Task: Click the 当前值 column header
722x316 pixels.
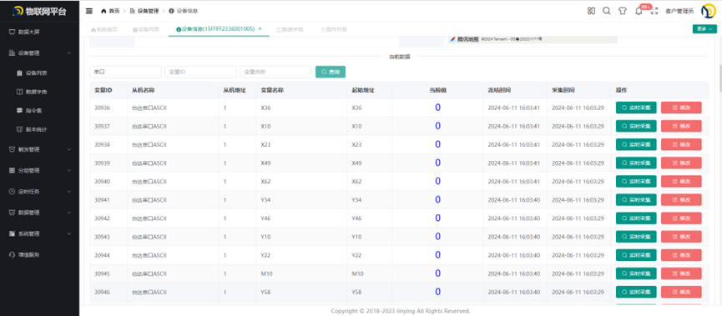Action: point(437,90)
